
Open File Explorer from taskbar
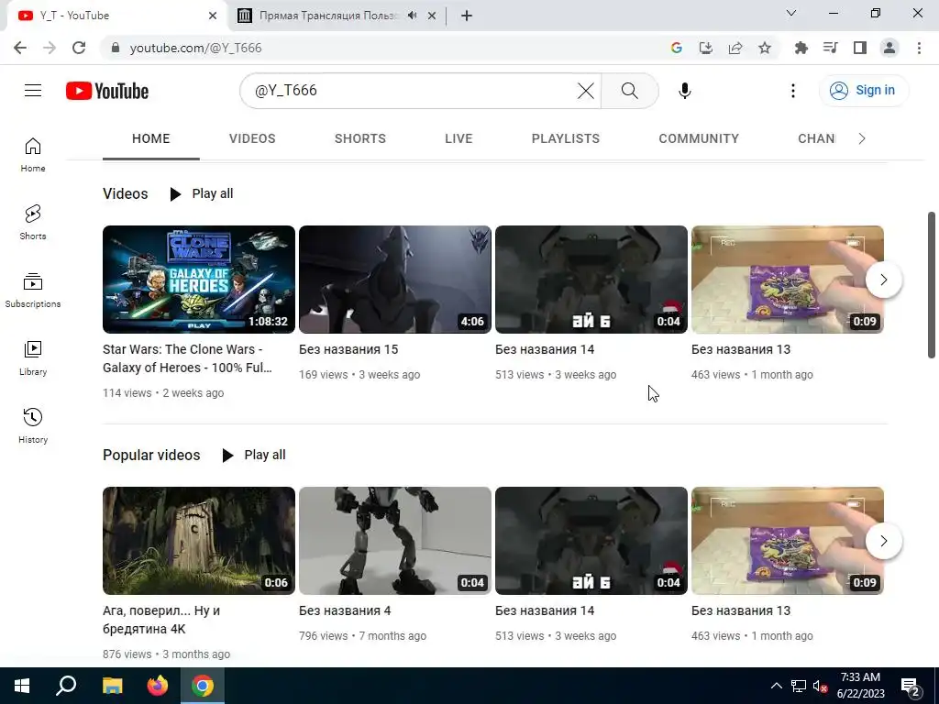coord(112,686)
